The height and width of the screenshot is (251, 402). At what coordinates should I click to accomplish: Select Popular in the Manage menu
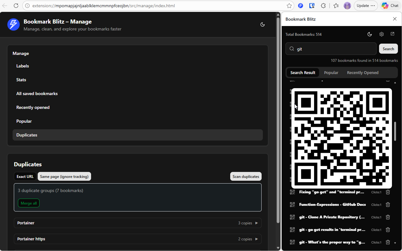point(138,121)
